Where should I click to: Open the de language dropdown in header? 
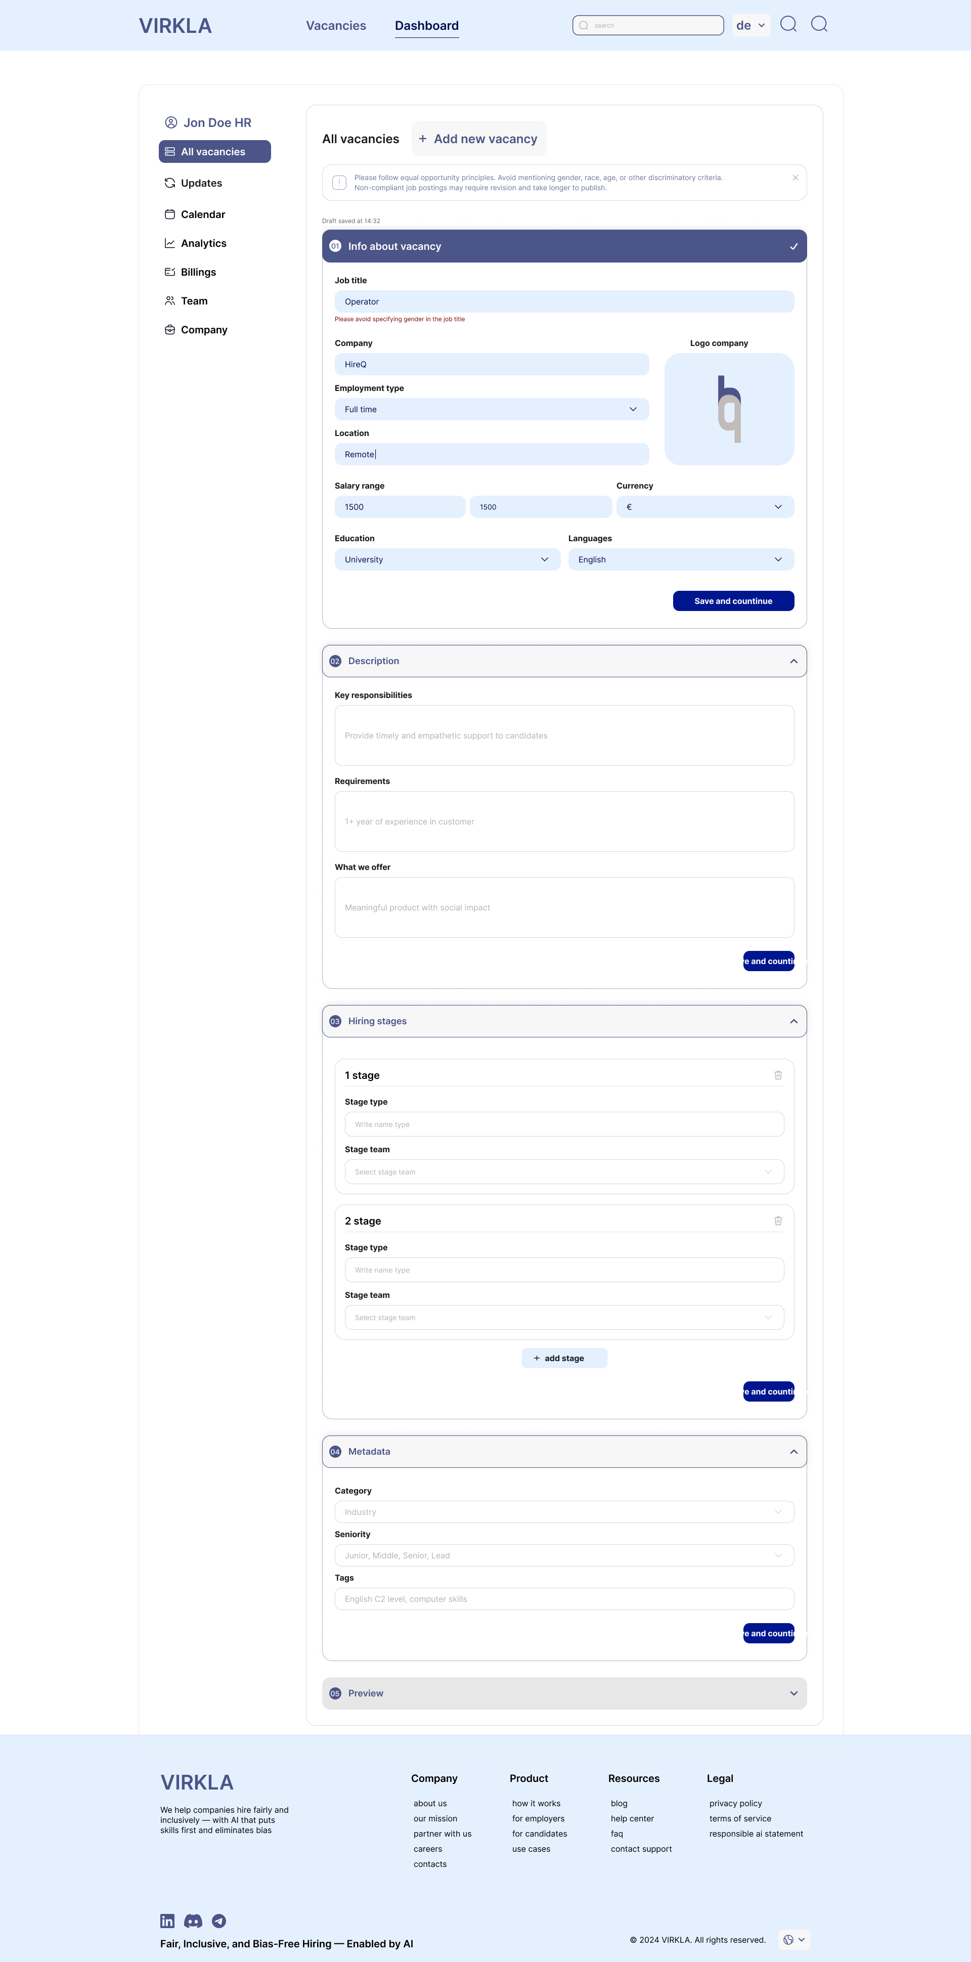(x=751, y=25)
